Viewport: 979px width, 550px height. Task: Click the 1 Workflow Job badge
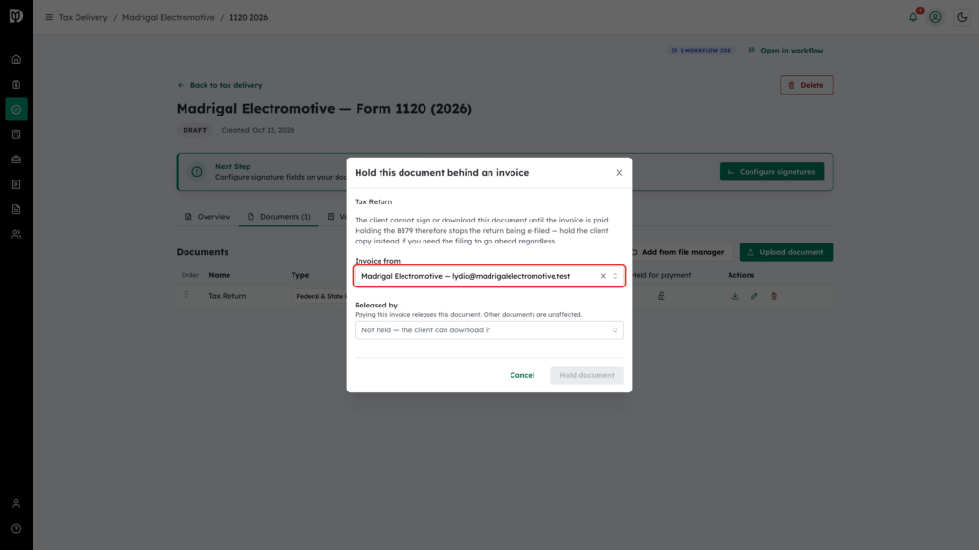701,50
